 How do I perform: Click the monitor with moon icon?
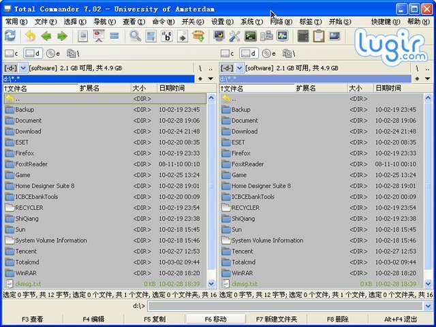click(x=219, y=36)
